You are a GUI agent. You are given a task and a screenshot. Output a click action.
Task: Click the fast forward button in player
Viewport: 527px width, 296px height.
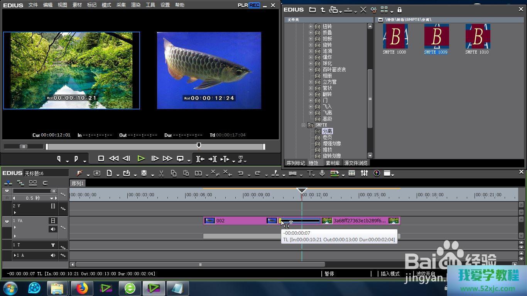[x=167, y=158]
